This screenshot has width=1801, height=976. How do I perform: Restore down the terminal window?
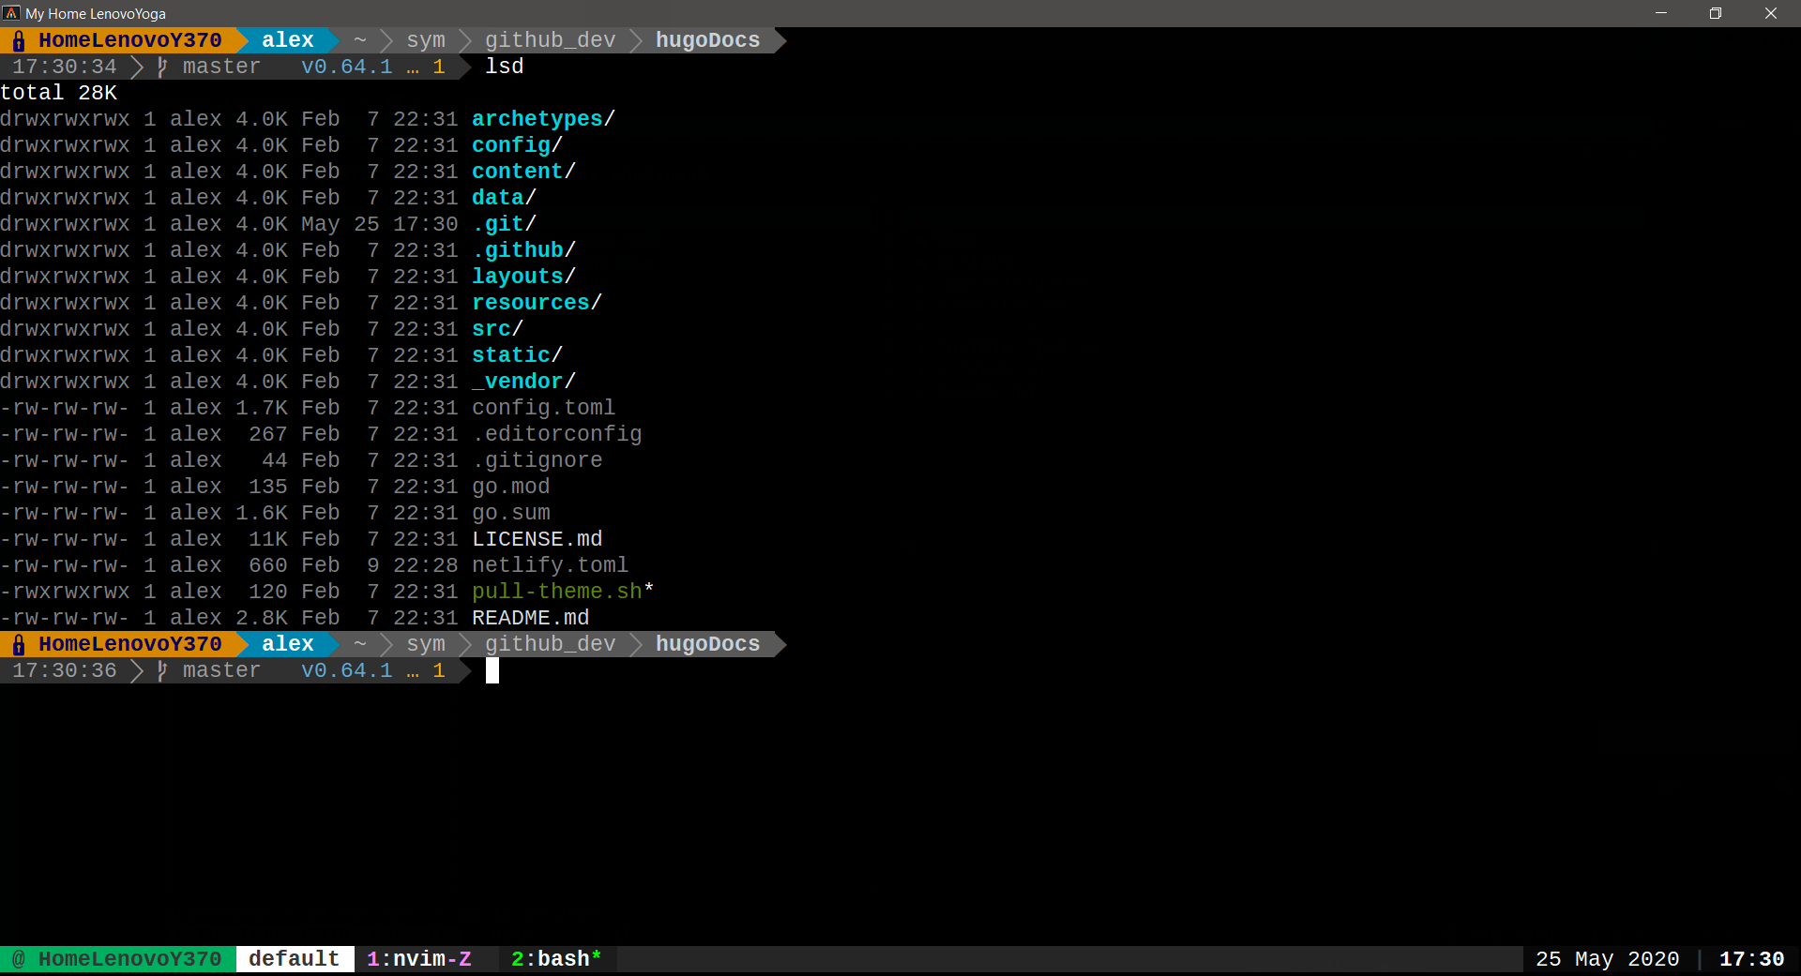click(x=1716, y=13)
